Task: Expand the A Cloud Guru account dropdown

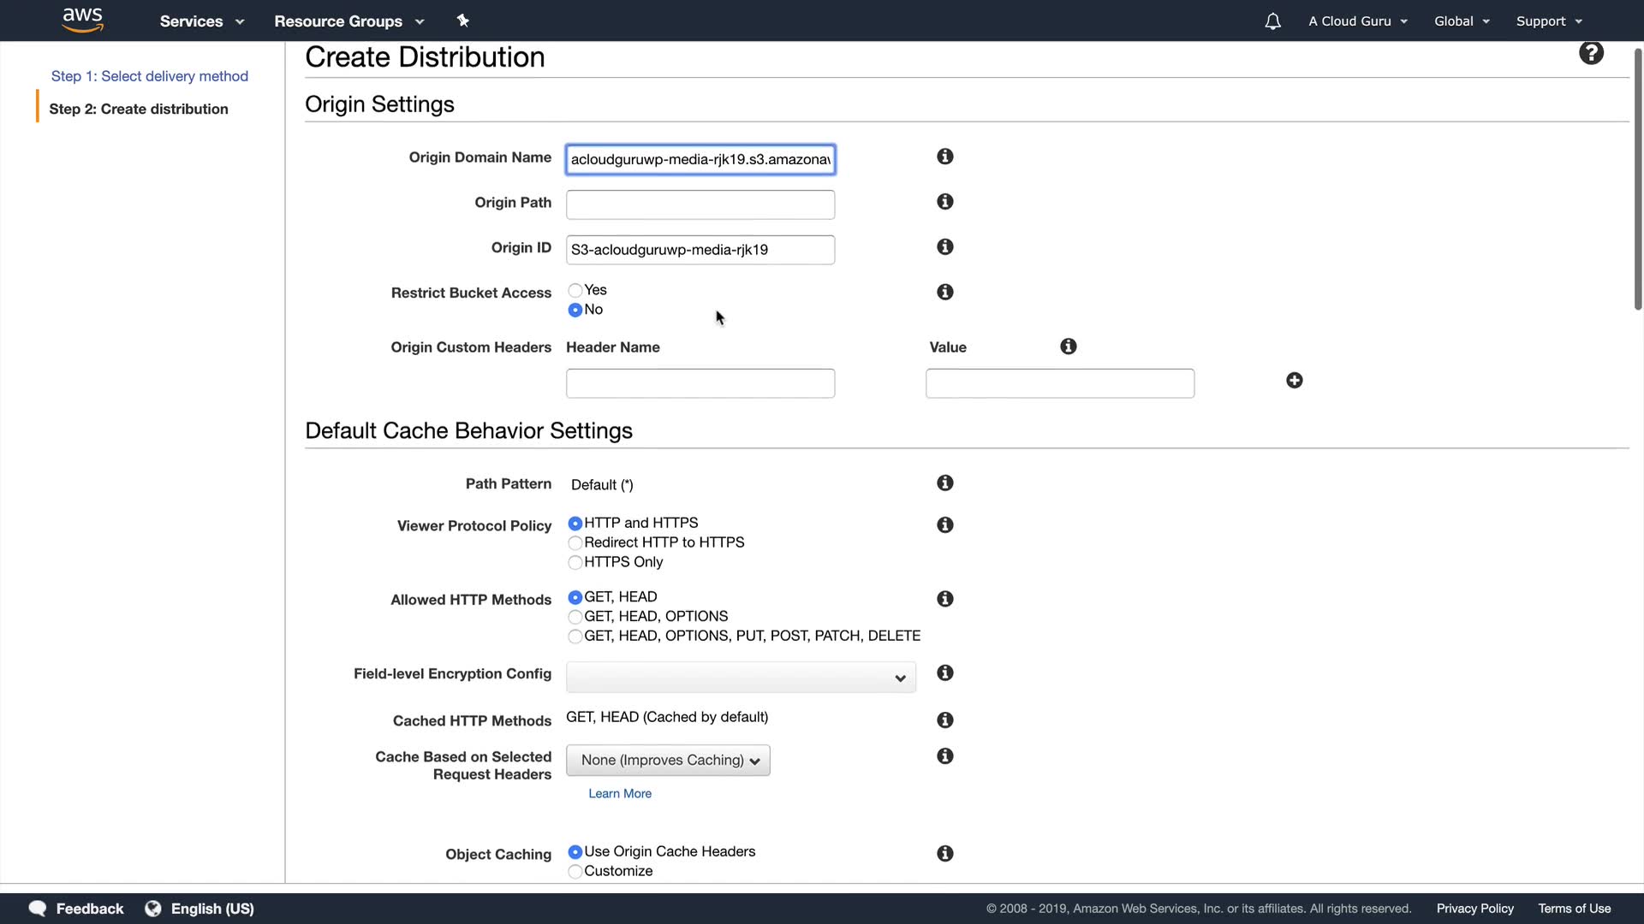Action: point(1357,21)
